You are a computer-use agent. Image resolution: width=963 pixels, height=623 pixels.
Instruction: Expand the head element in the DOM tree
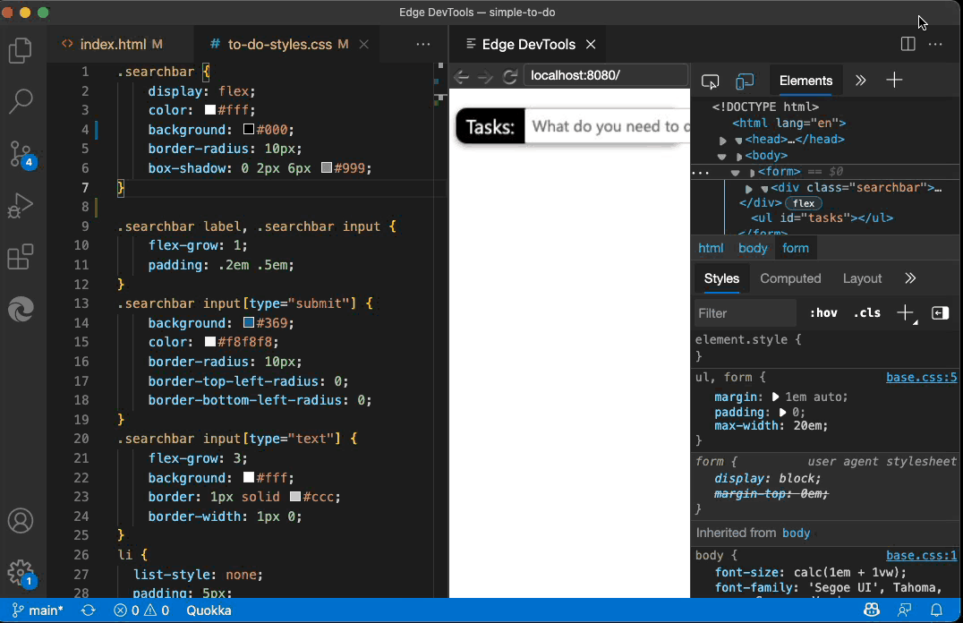(723, 139)
